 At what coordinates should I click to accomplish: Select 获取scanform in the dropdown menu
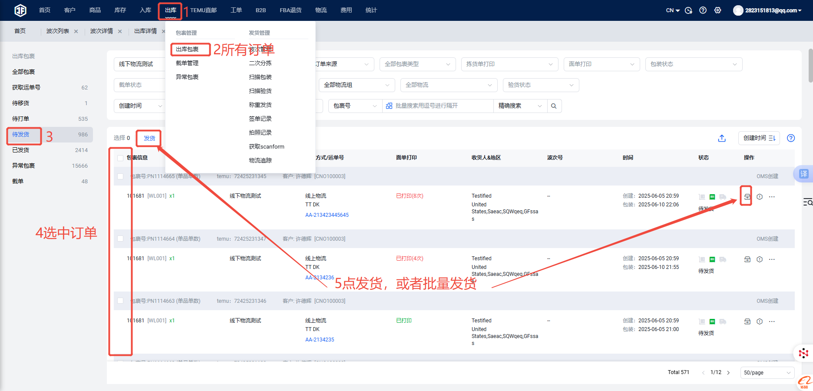point(267,147)
